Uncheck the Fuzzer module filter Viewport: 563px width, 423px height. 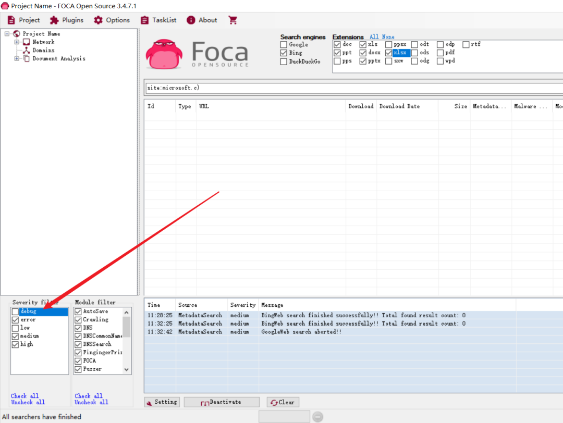click(78, 369)
